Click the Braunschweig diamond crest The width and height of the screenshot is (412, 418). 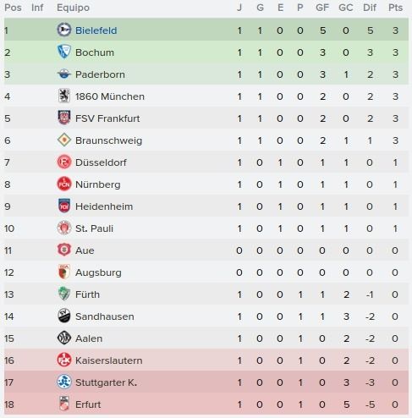(x=64, y=140)
